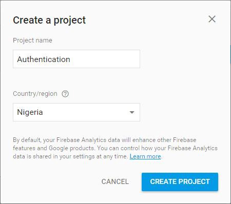Screen dimensions: 231x204
Task: Click the Project name input field
Action: point(76,59)
